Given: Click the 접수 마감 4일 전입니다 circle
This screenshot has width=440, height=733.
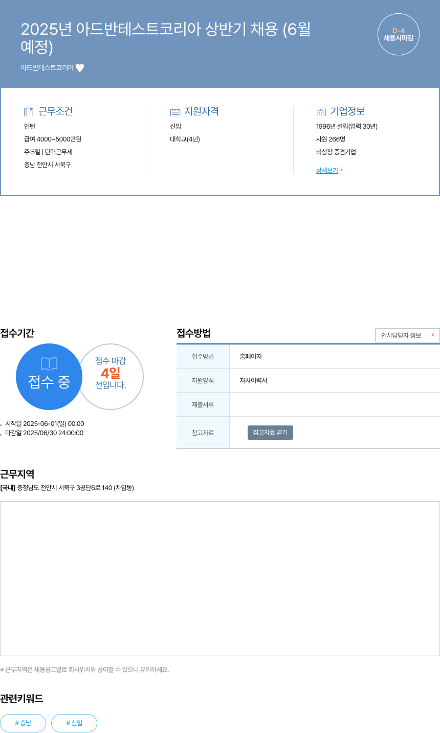Looking at the screenshot, I should pyautogui.click(x=111, y=377).
